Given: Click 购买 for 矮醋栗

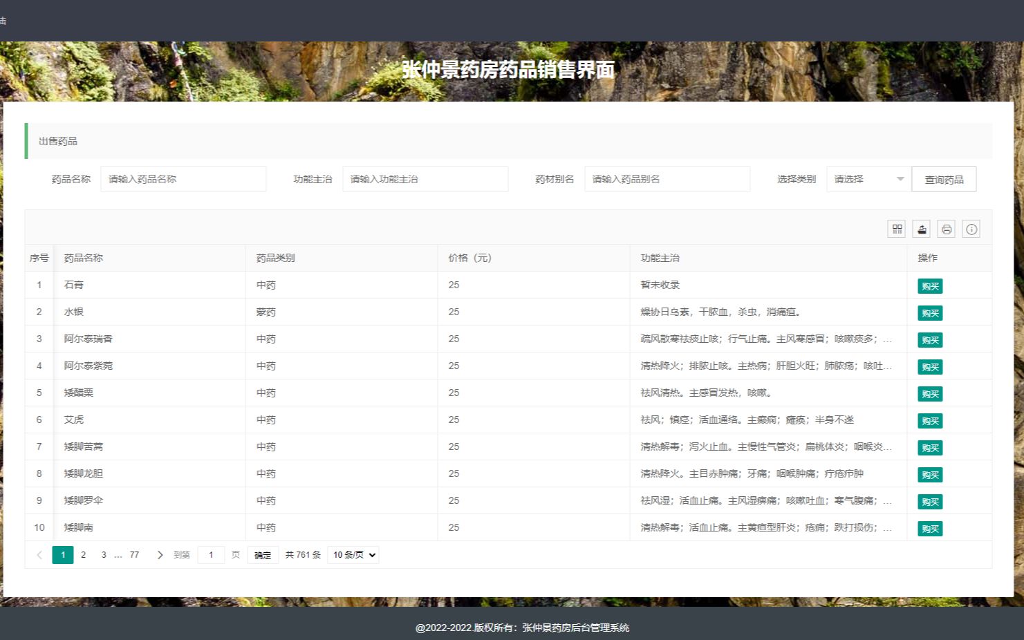Looking at the screenshot, I should click(930, 394).
